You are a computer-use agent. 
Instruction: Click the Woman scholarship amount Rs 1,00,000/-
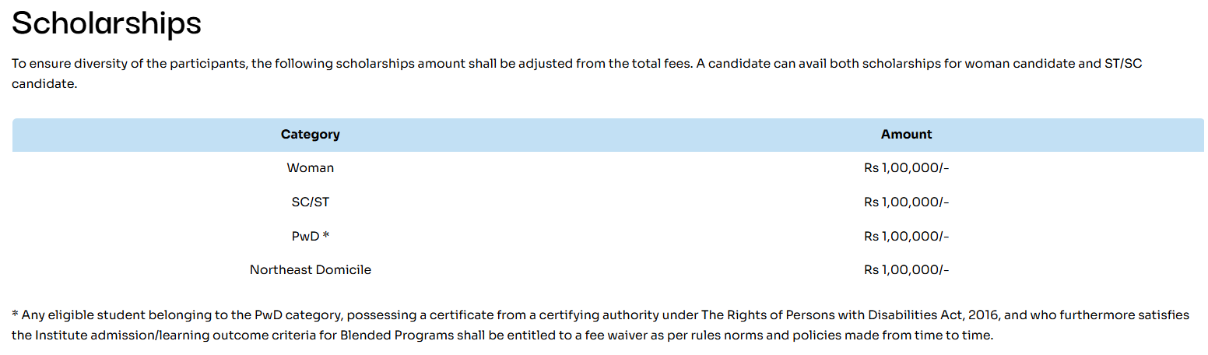tap(906, 167)
